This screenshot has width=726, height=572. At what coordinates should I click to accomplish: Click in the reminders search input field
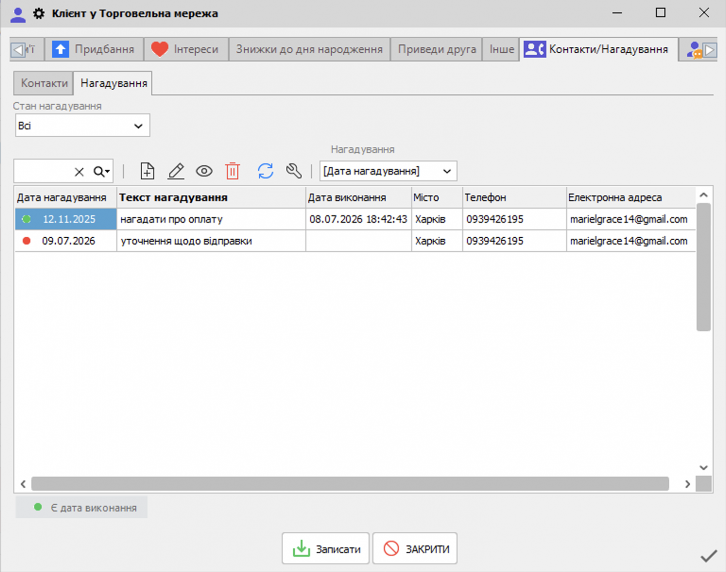pos(44,171)
